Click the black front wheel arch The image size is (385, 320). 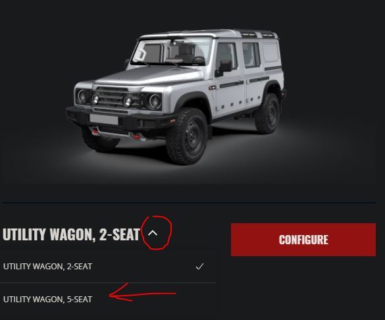pyautogui.click(x=193, y=101)
